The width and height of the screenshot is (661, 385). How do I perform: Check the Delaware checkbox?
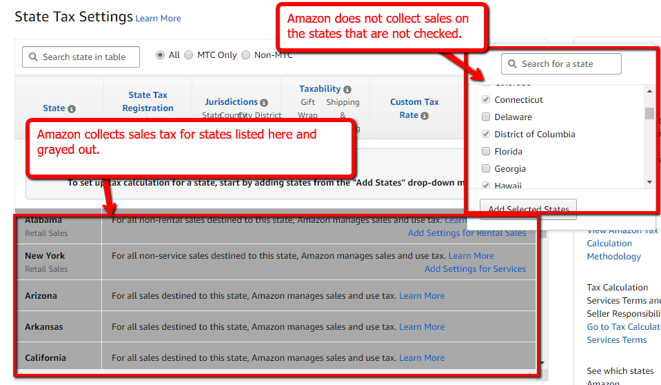[x=486, y=117]
